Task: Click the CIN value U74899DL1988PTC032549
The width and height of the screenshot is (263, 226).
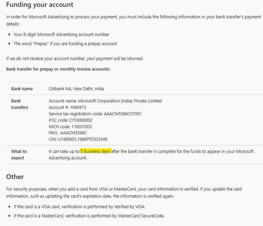Action: click(x=83, y=139)
